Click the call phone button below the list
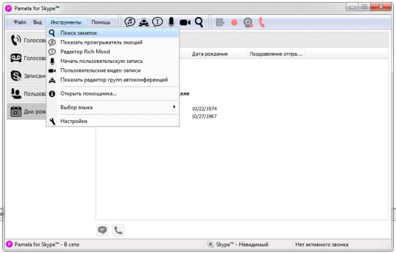Viewport: 396px width, 253px height. (118, 230)
